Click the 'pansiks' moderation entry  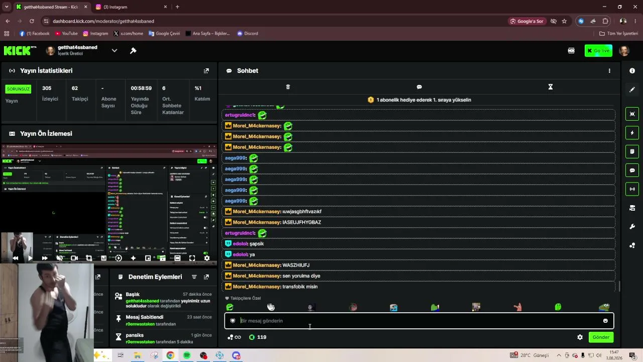click(x=164, y=338)
